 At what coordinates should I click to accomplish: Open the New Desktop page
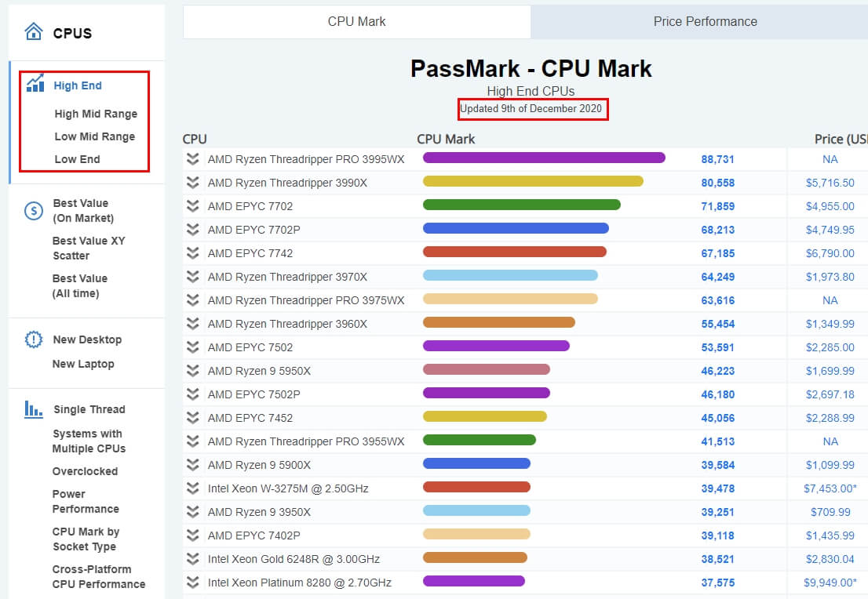tap(87, 339)
